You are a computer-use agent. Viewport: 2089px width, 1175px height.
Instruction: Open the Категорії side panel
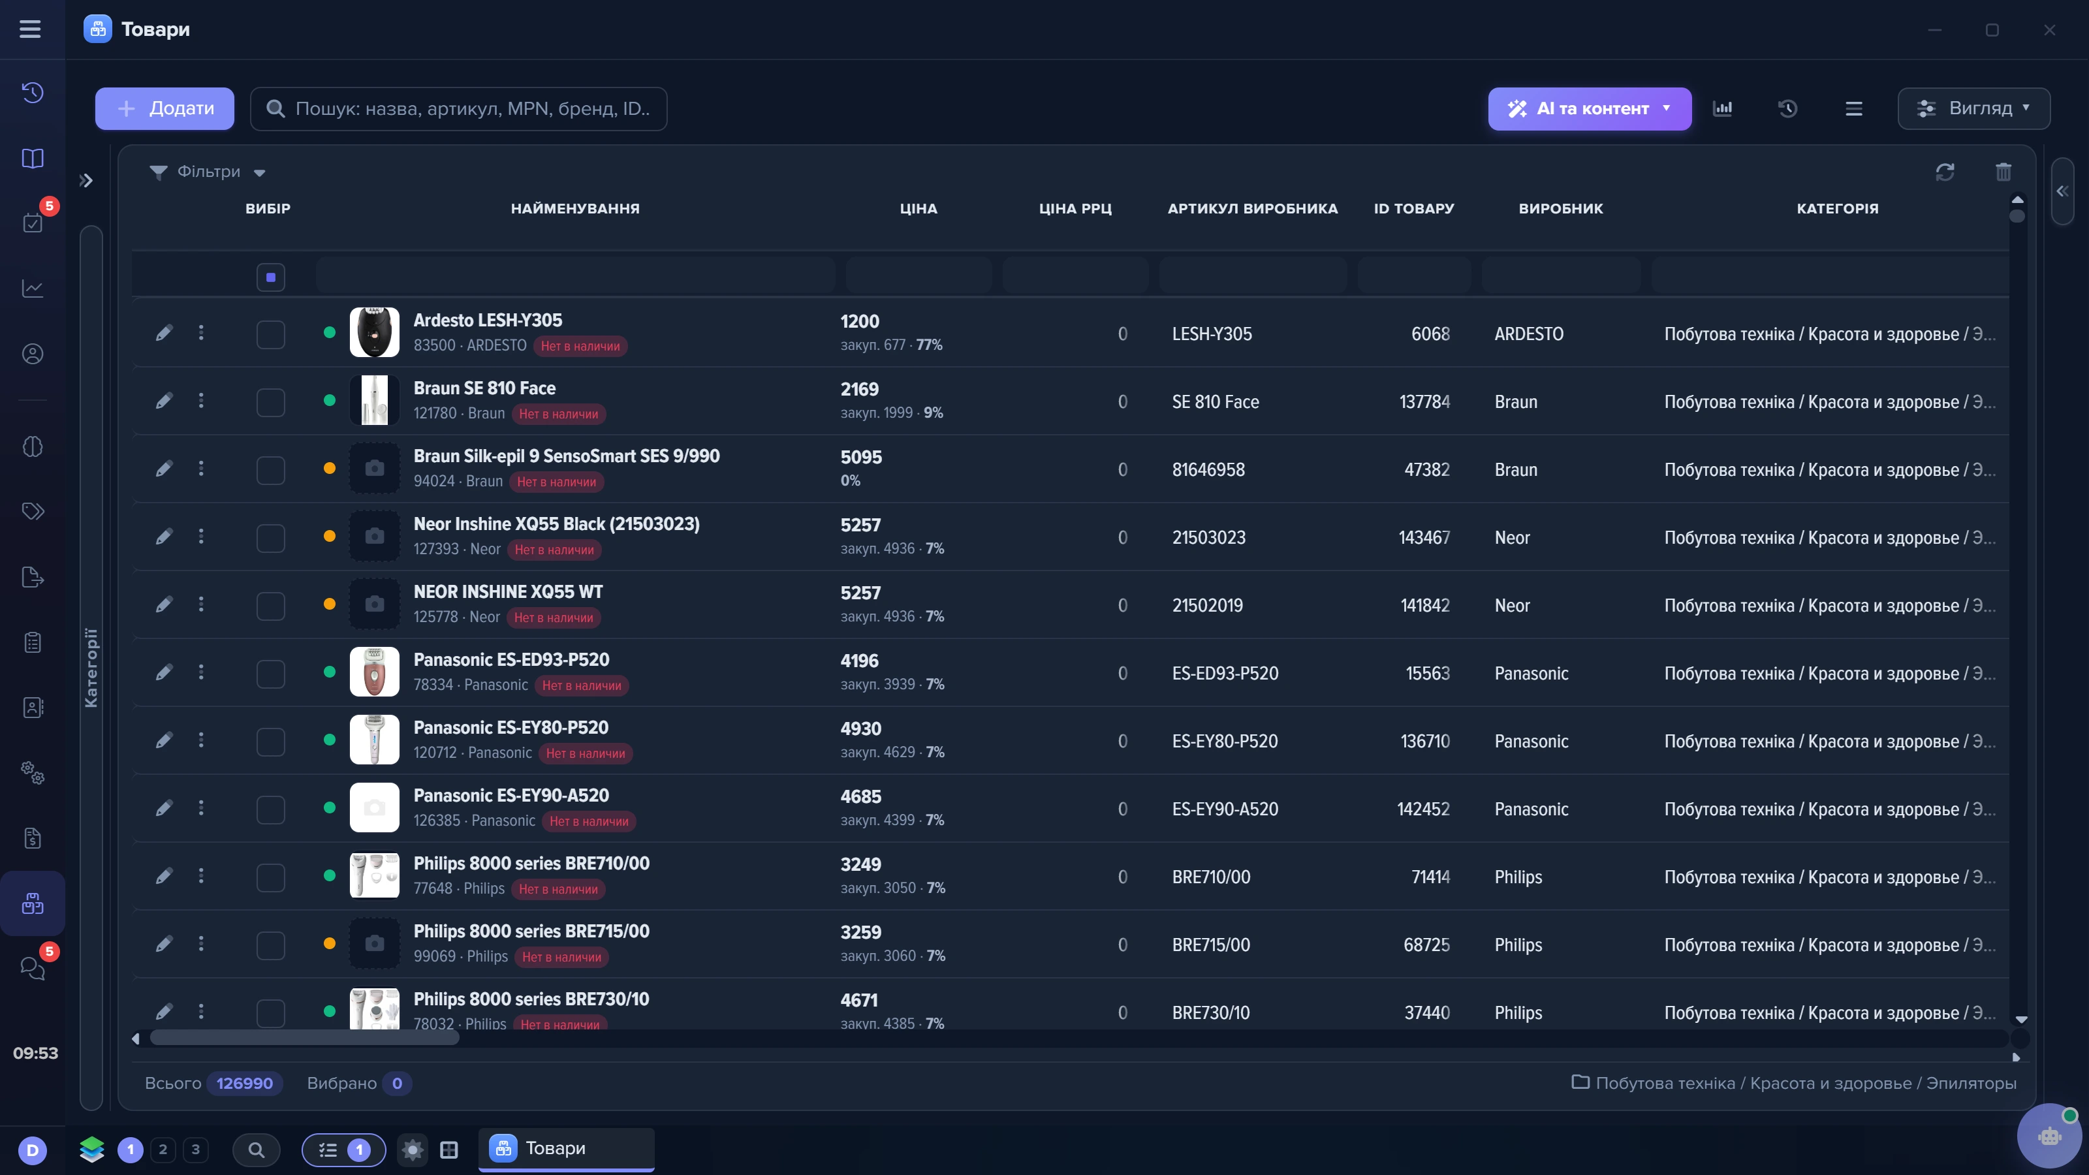[91, 667]
